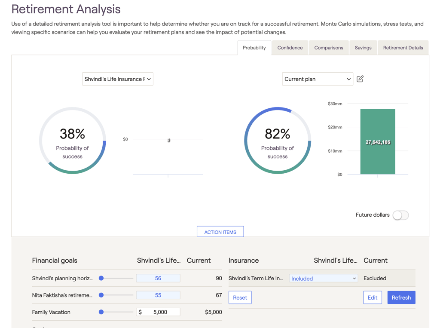Viewport: 440px width, 328px height.
Task: Click the green 27,642,106 chart bar
Action: [x=378, y=142]
